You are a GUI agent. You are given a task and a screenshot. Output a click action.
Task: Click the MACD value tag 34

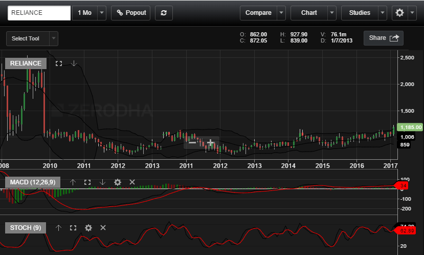pos(401,186)
